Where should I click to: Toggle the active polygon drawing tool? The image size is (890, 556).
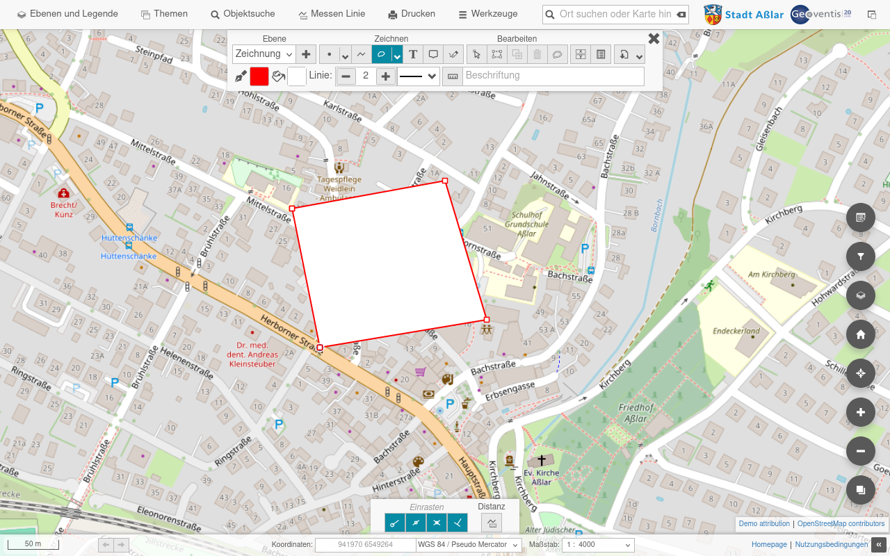(382, 54)
